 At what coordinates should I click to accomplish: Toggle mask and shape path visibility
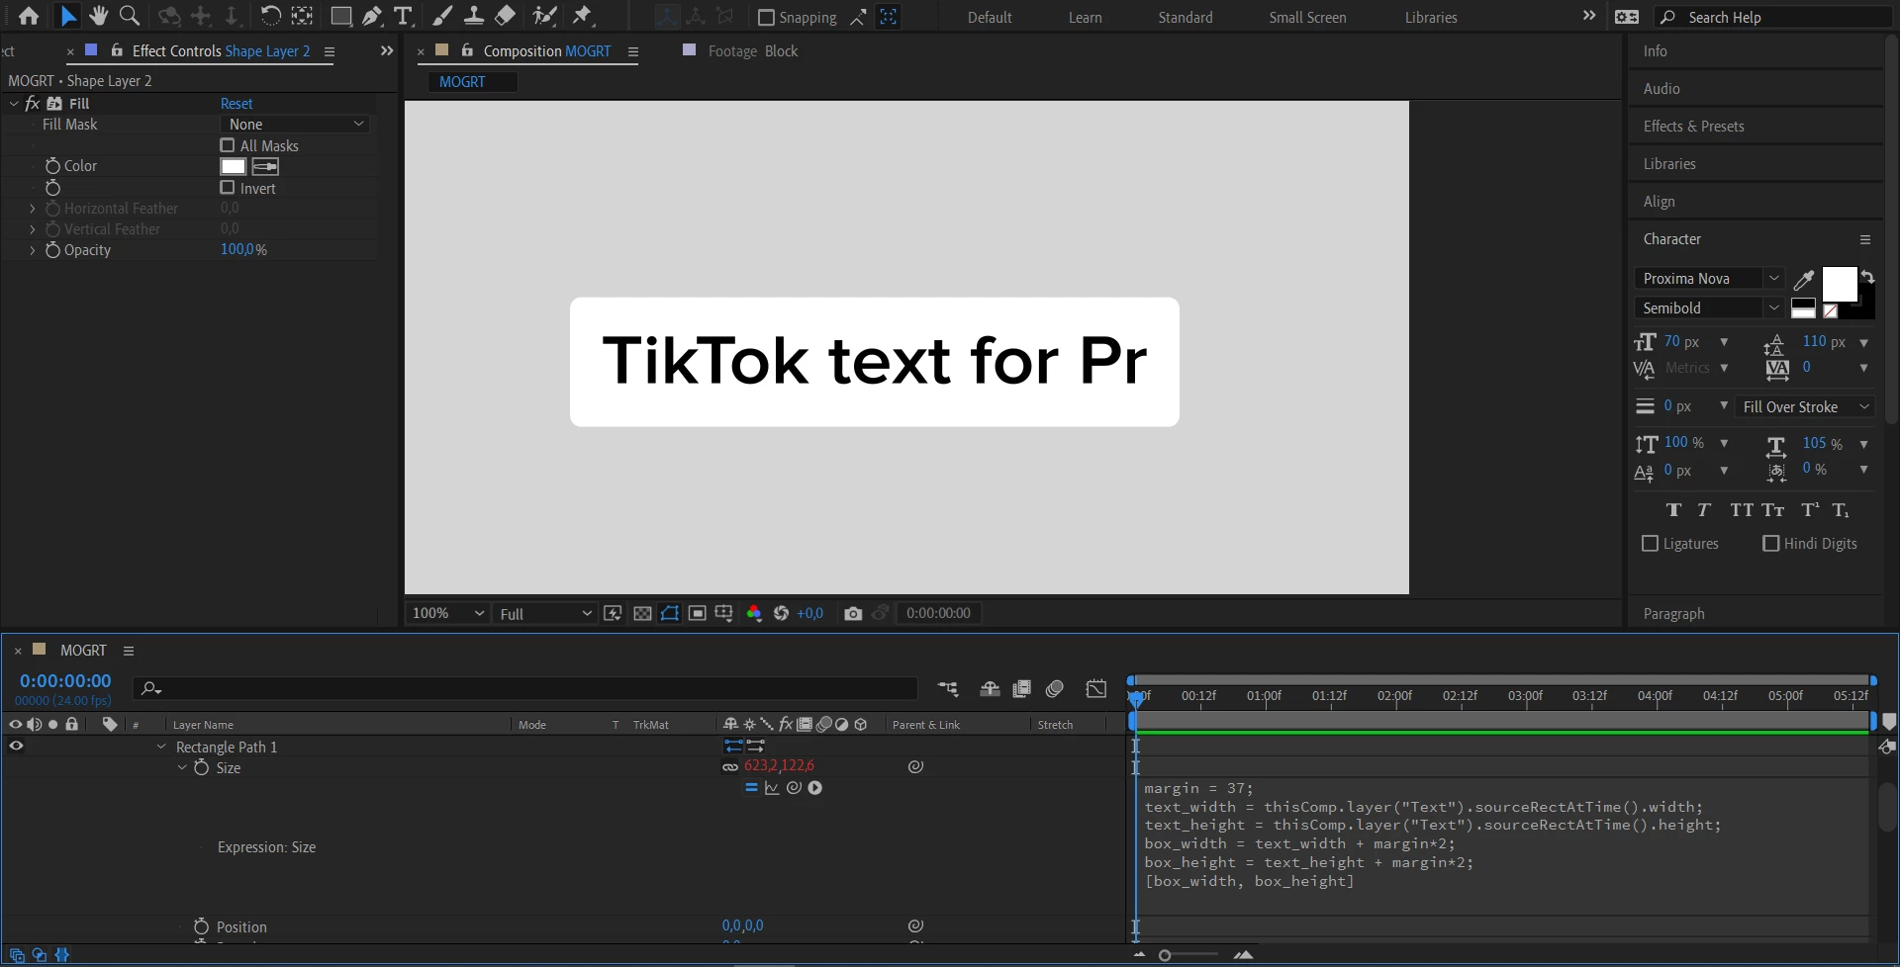pyautogui.click(x=670, y=614)
